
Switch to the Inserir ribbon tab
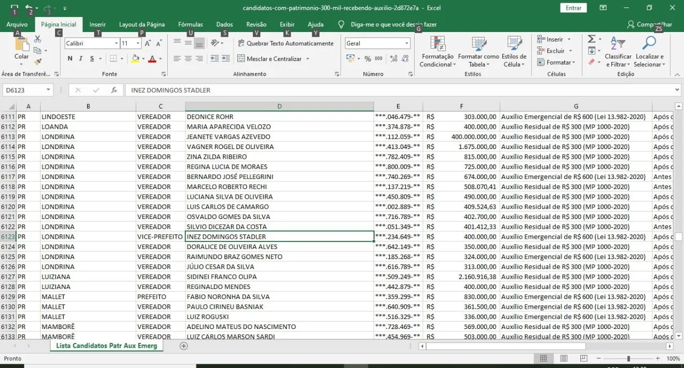click(x=97, y=25)
